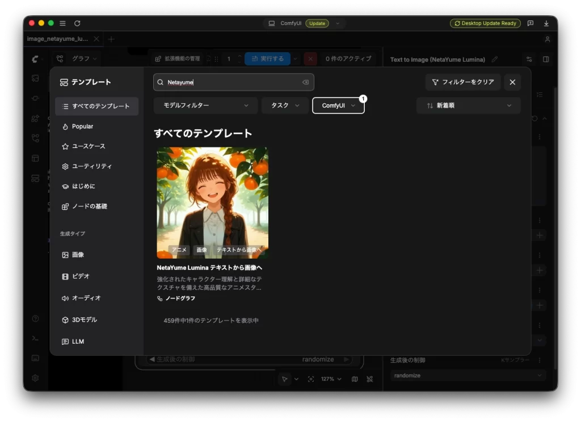Click the Clear Filters (フィルターをクリア) button
This screenshot has height=422, width=581.
(463, 82)
